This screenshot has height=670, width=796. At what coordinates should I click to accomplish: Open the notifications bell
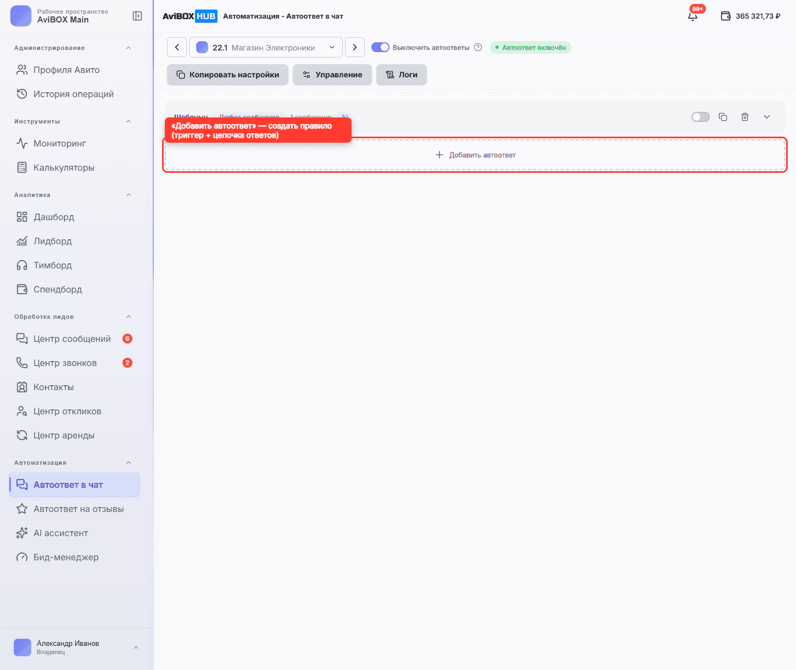tap(693, 16)
